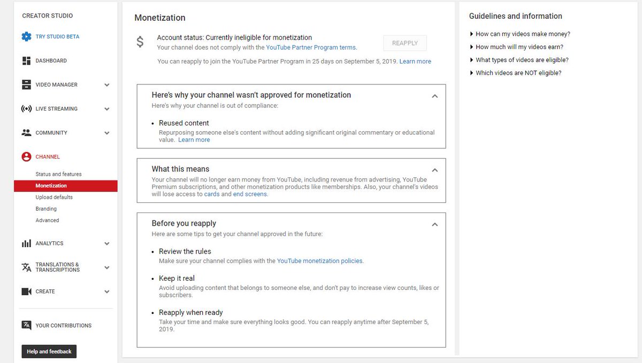Viewport: 642px width, 363px height.
Task: Expand the Live Streaming section chevron
Action: (107, 109)
